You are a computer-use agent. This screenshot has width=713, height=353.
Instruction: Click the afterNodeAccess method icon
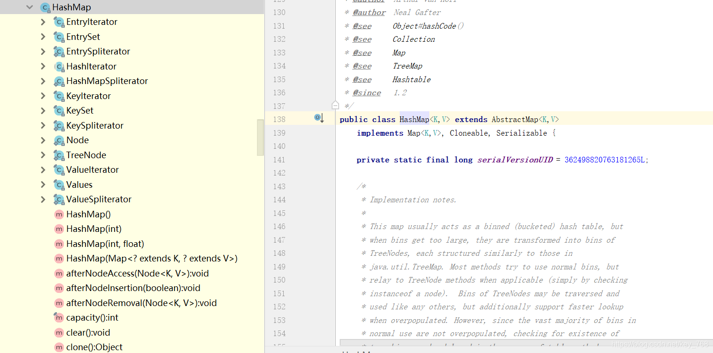[x=59, y=274]
